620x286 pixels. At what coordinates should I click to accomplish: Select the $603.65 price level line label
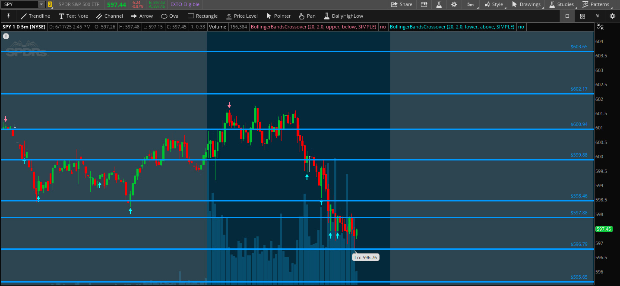[579, 47]
